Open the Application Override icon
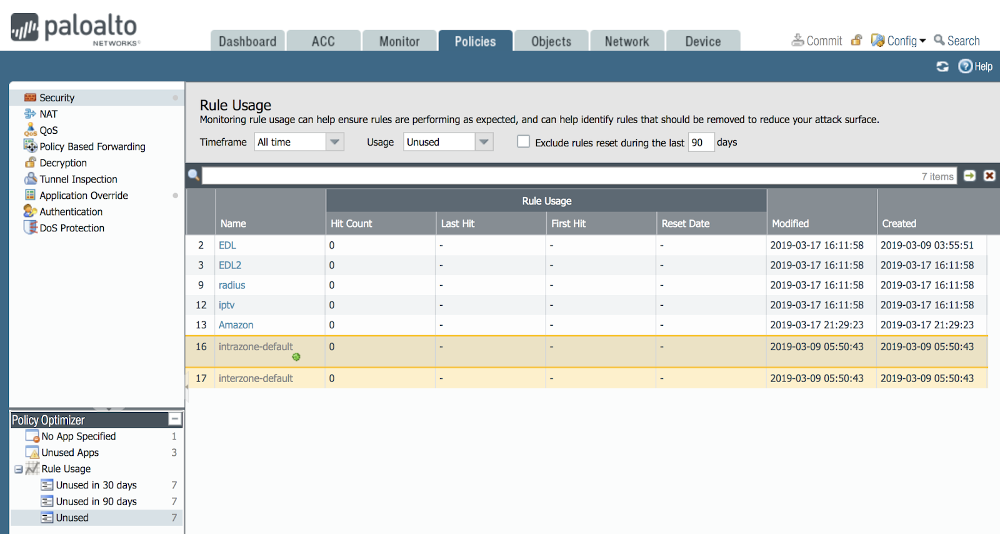The width and height of the screenshot is (1000, 534). click(30, 195)
